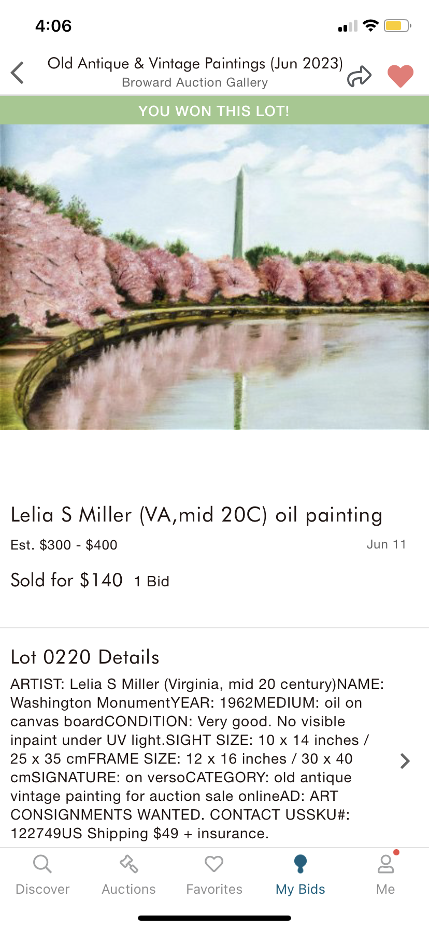
Task: Tap the share arrow icon
Action: (x=360, y=76)
